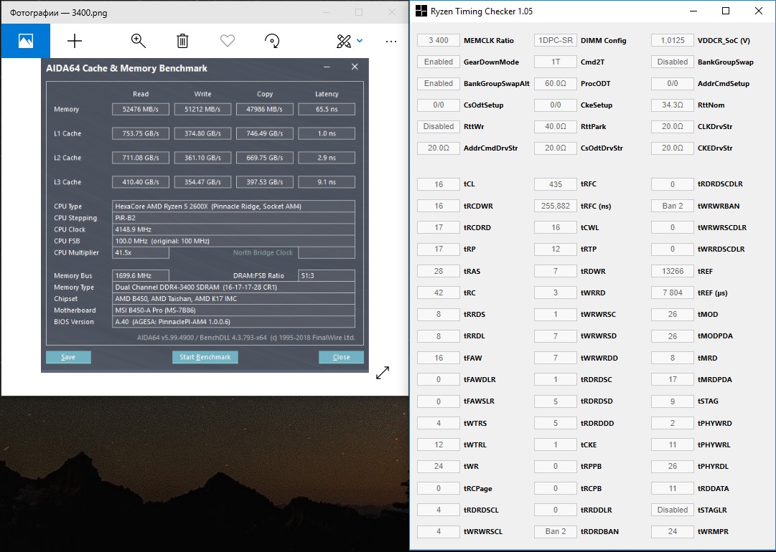The image size is (776, 552).
Task: Click the tRC value 42 field
Action: pyautogui.click(x=439, y=292)
